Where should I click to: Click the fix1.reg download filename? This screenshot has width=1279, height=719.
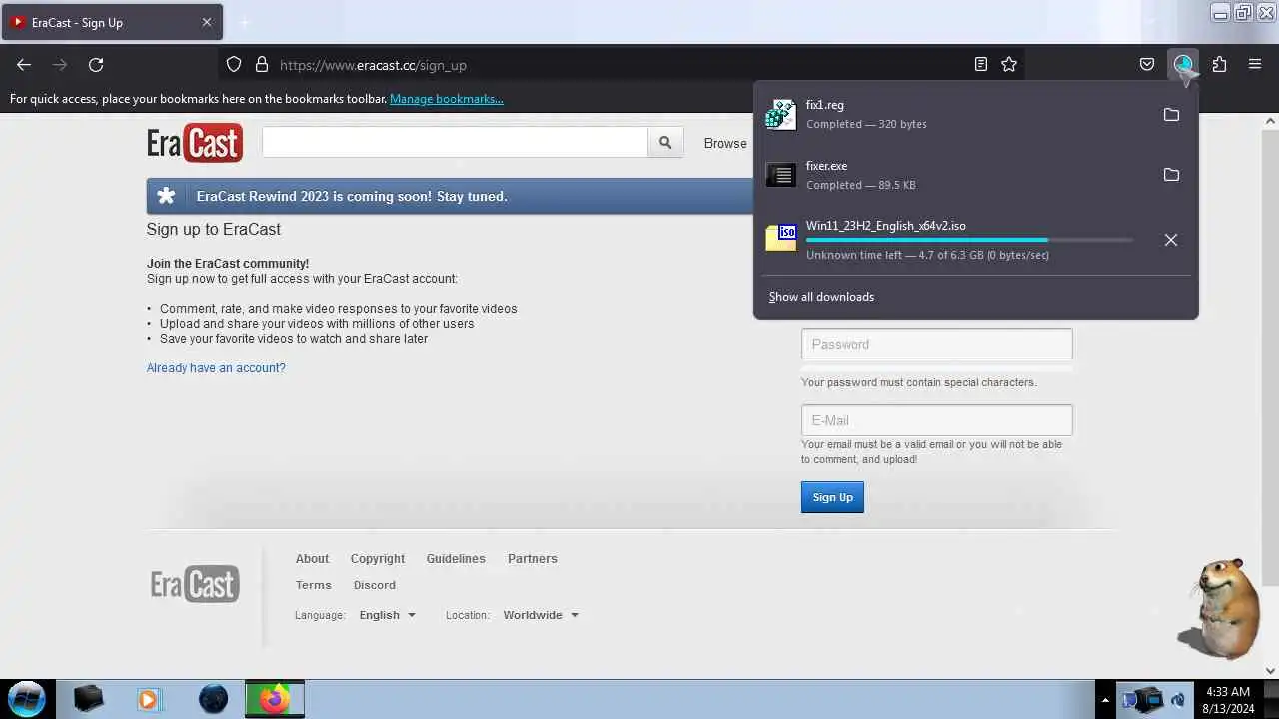tap(825, 105)
